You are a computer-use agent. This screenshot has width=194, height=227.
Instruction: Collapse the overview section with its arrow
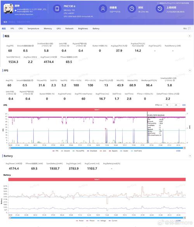pyautogui.click(x=189, y=36)
